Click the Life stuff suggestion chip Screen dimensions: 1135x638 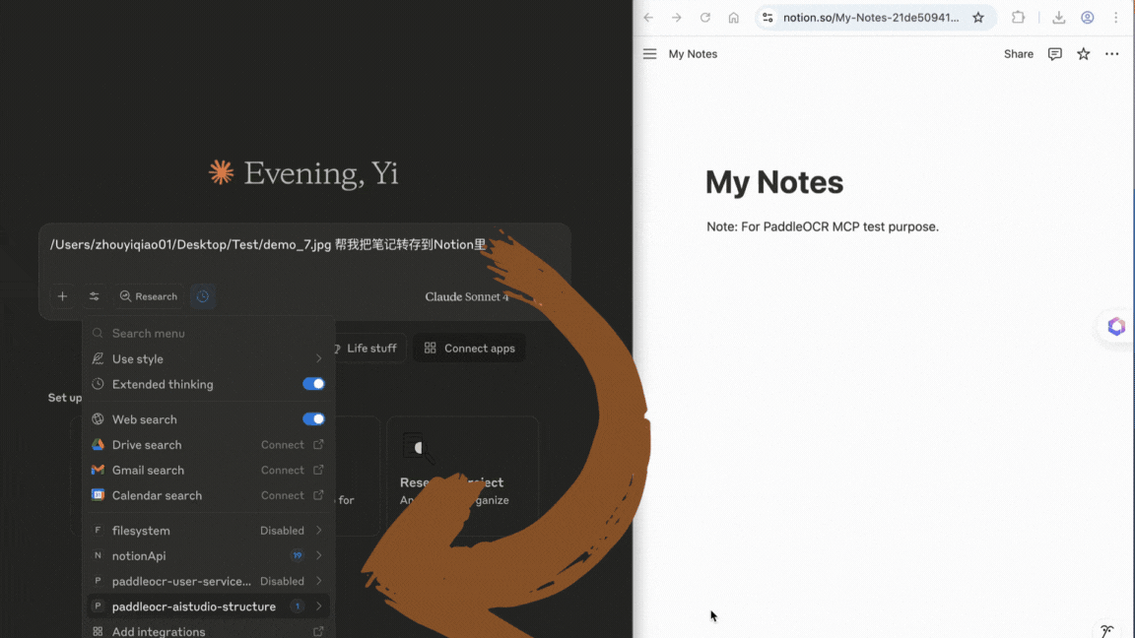coord(369,348)
